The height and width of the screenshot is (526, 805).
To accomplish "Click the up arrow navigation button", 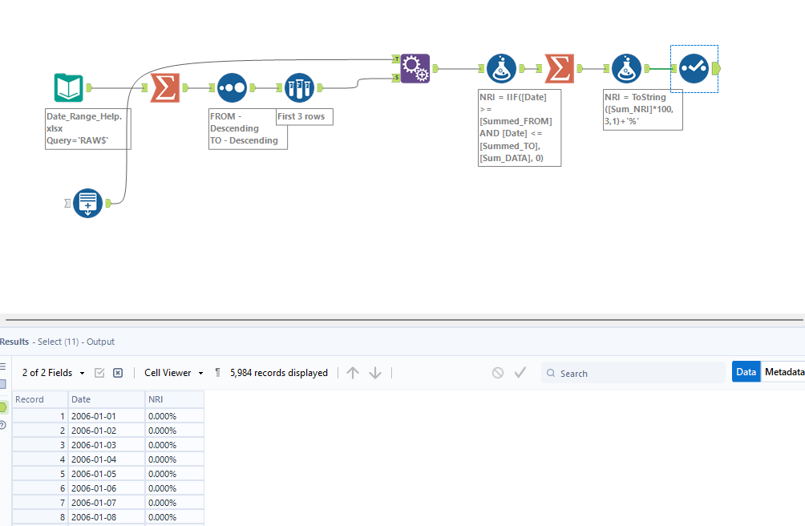I will click(353, 372).
